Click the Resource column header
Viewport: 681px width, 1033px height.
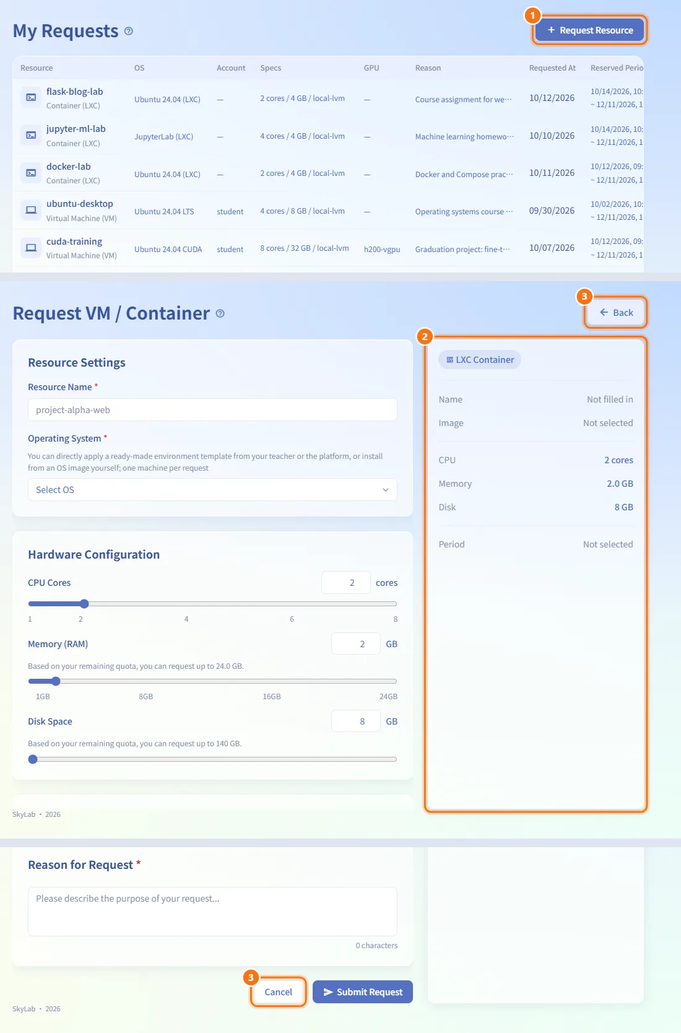pyautogui.click(x=37, y=68)
